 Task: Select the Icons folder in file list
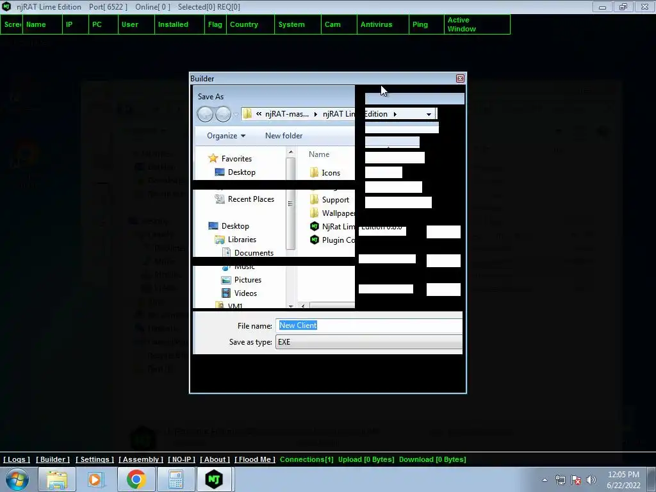(x=325, y=173)
